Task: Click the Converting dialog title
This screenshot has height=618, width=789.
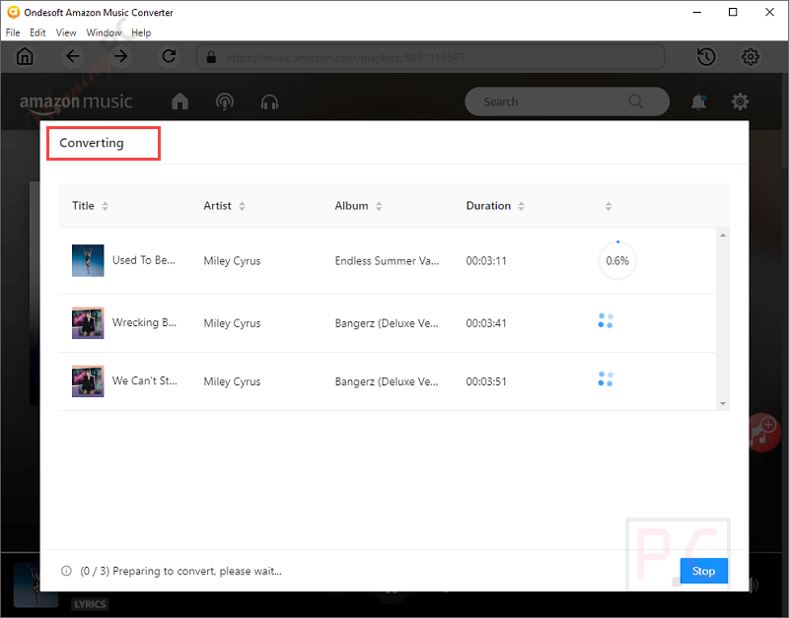Action: pos(92,143)
